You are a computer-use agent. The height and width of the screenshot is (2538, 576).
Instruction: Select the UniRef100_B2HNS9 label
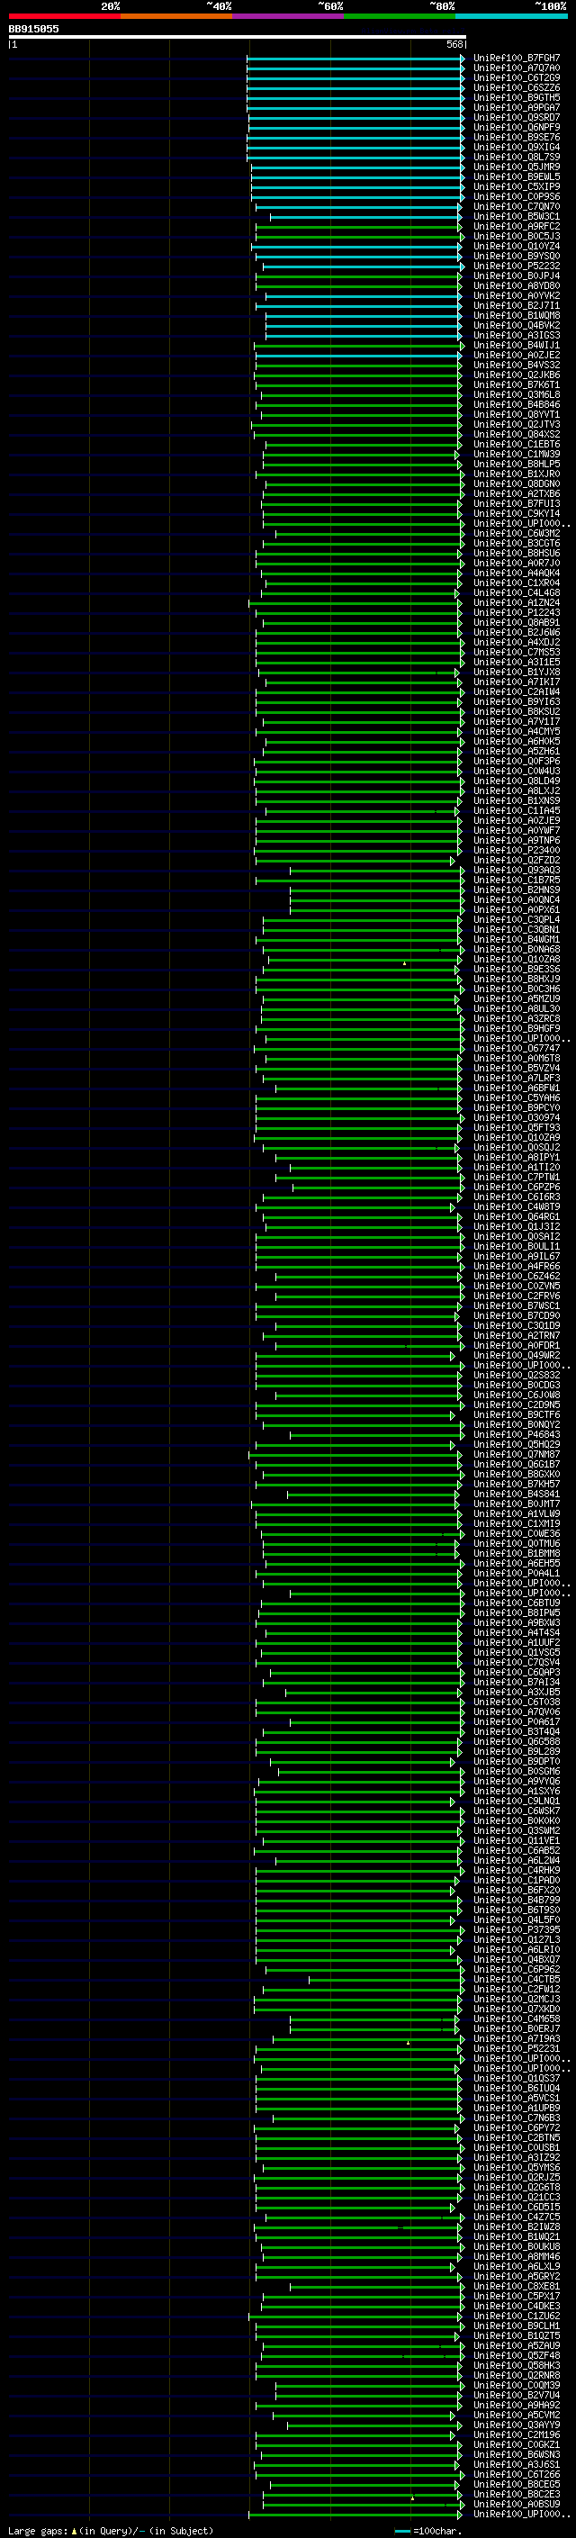coord(517,890)
